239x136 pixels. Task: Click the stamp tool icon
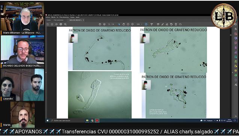tap(172, 24)
